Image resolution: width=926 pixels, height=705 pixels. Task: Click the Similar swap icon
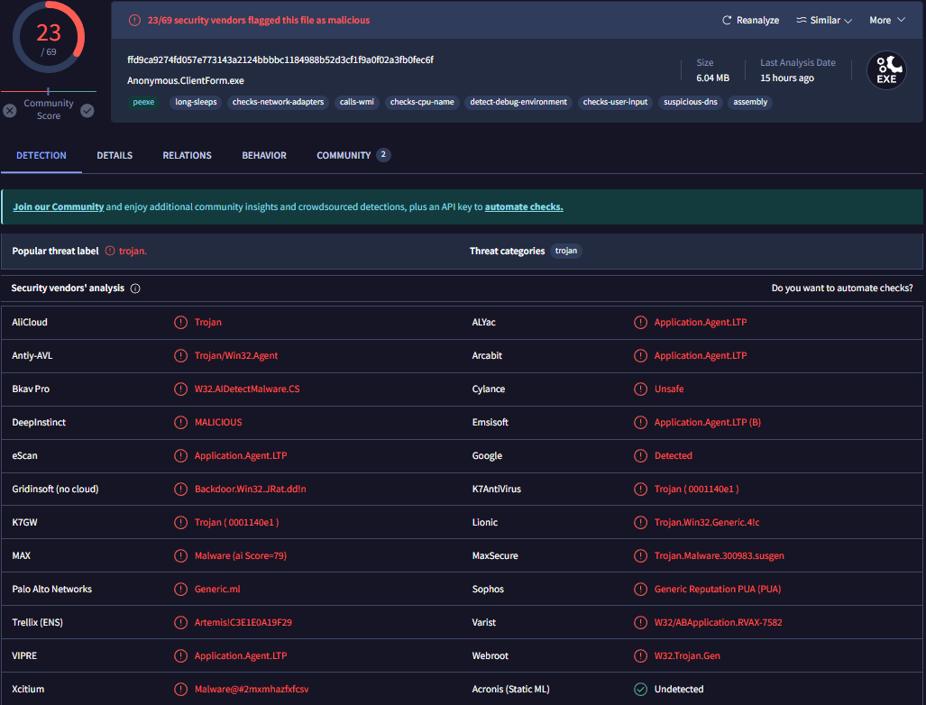click(801, 20)
